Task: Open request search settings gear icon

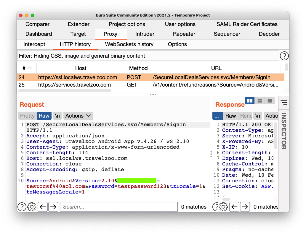Action: click(x=32, y=207)
